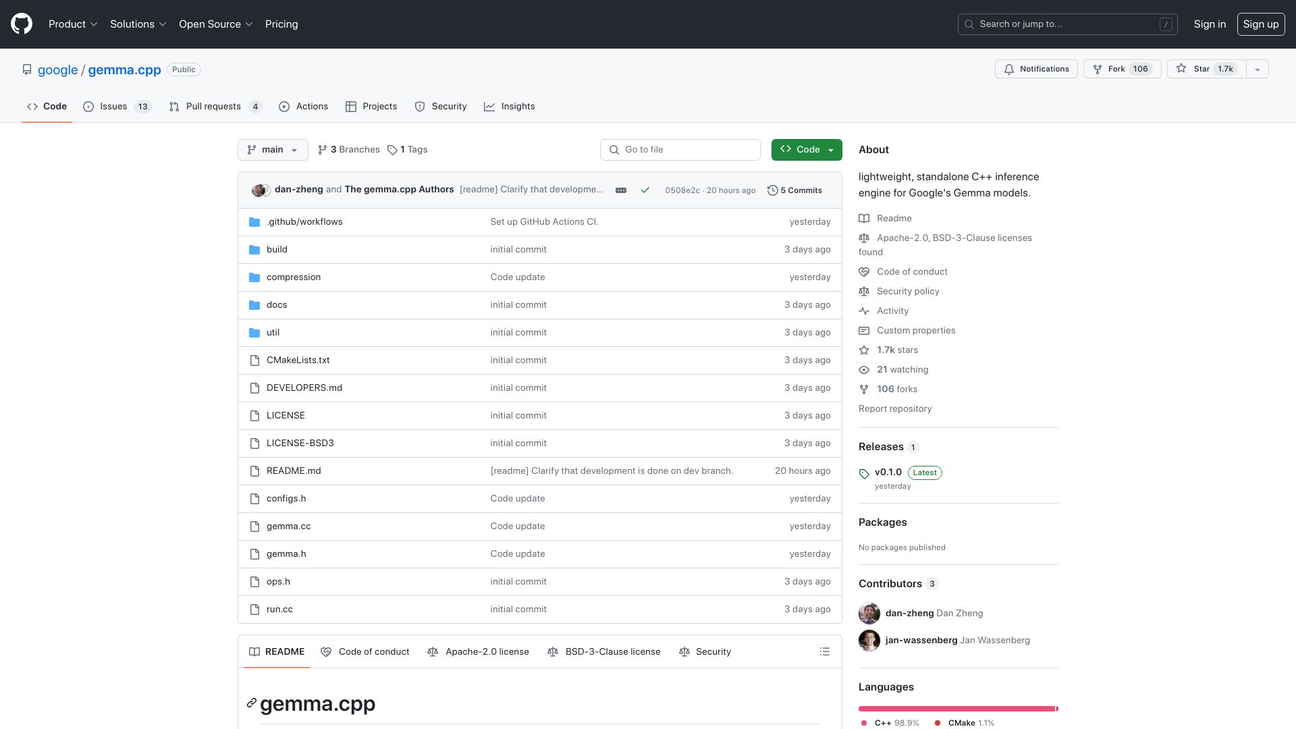Open commit hash 0508e2c
The width and height of the screenshot is (1296, 729).
682,191
